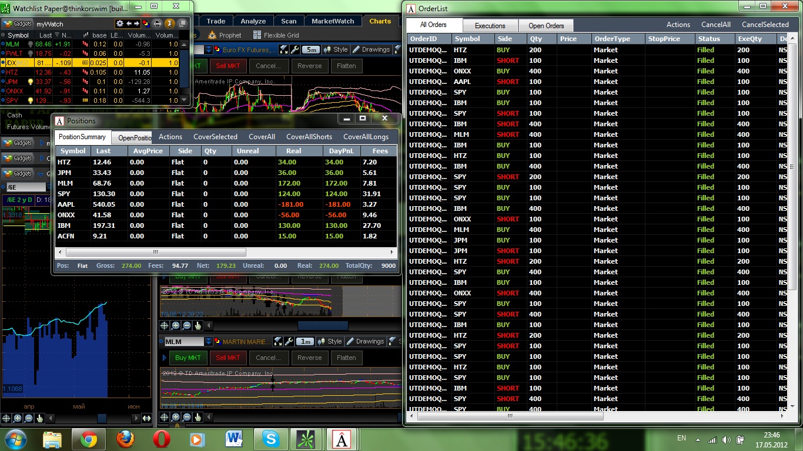Click CoverAllLongs in Positions window

pos(366,137)
